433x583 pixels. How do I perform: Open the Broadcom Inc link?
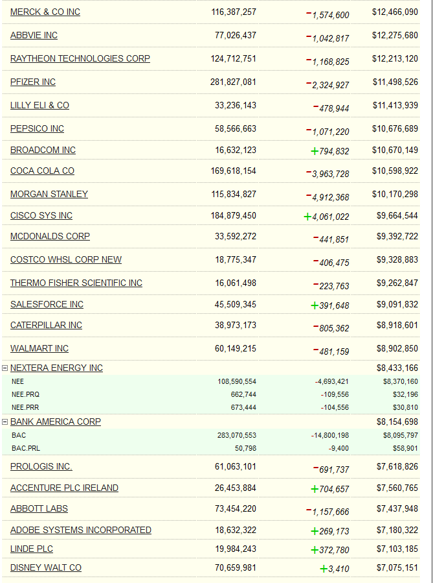[43, 150]
